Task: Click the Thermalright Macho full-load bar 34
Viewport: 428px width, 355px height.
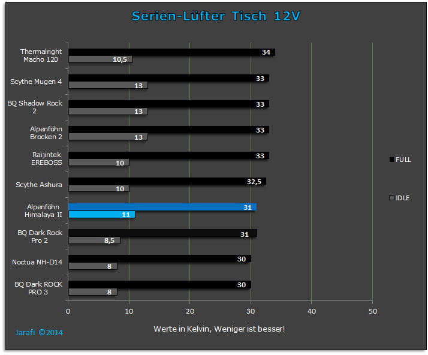Action: click(x=171, y=52)
